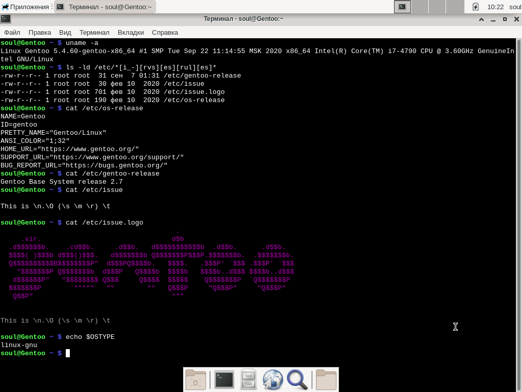
Task: Click the 'Linux Gentoo 5.4.60-gentoo-x86_64' output line
Action: tap(257, 52)
